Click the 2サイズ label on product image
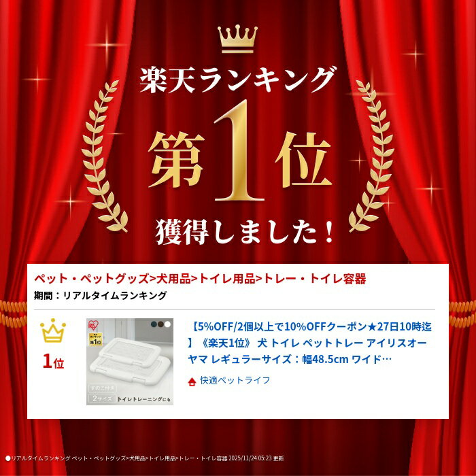 point(102,398)
